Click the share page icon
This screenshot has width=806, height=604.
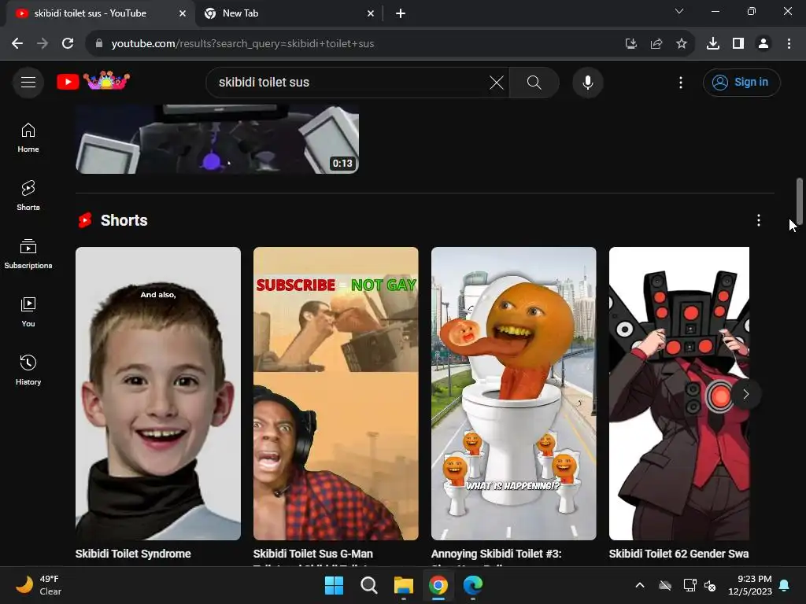pos(656,44)
